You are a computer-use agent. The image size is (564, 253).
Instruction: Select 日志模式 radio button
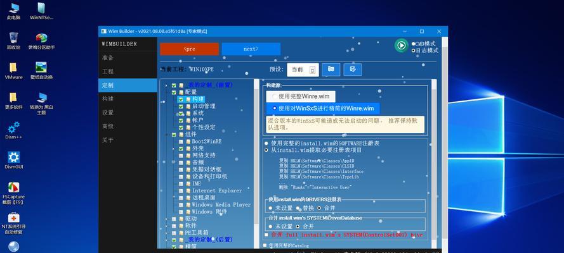tap(413, 51)
